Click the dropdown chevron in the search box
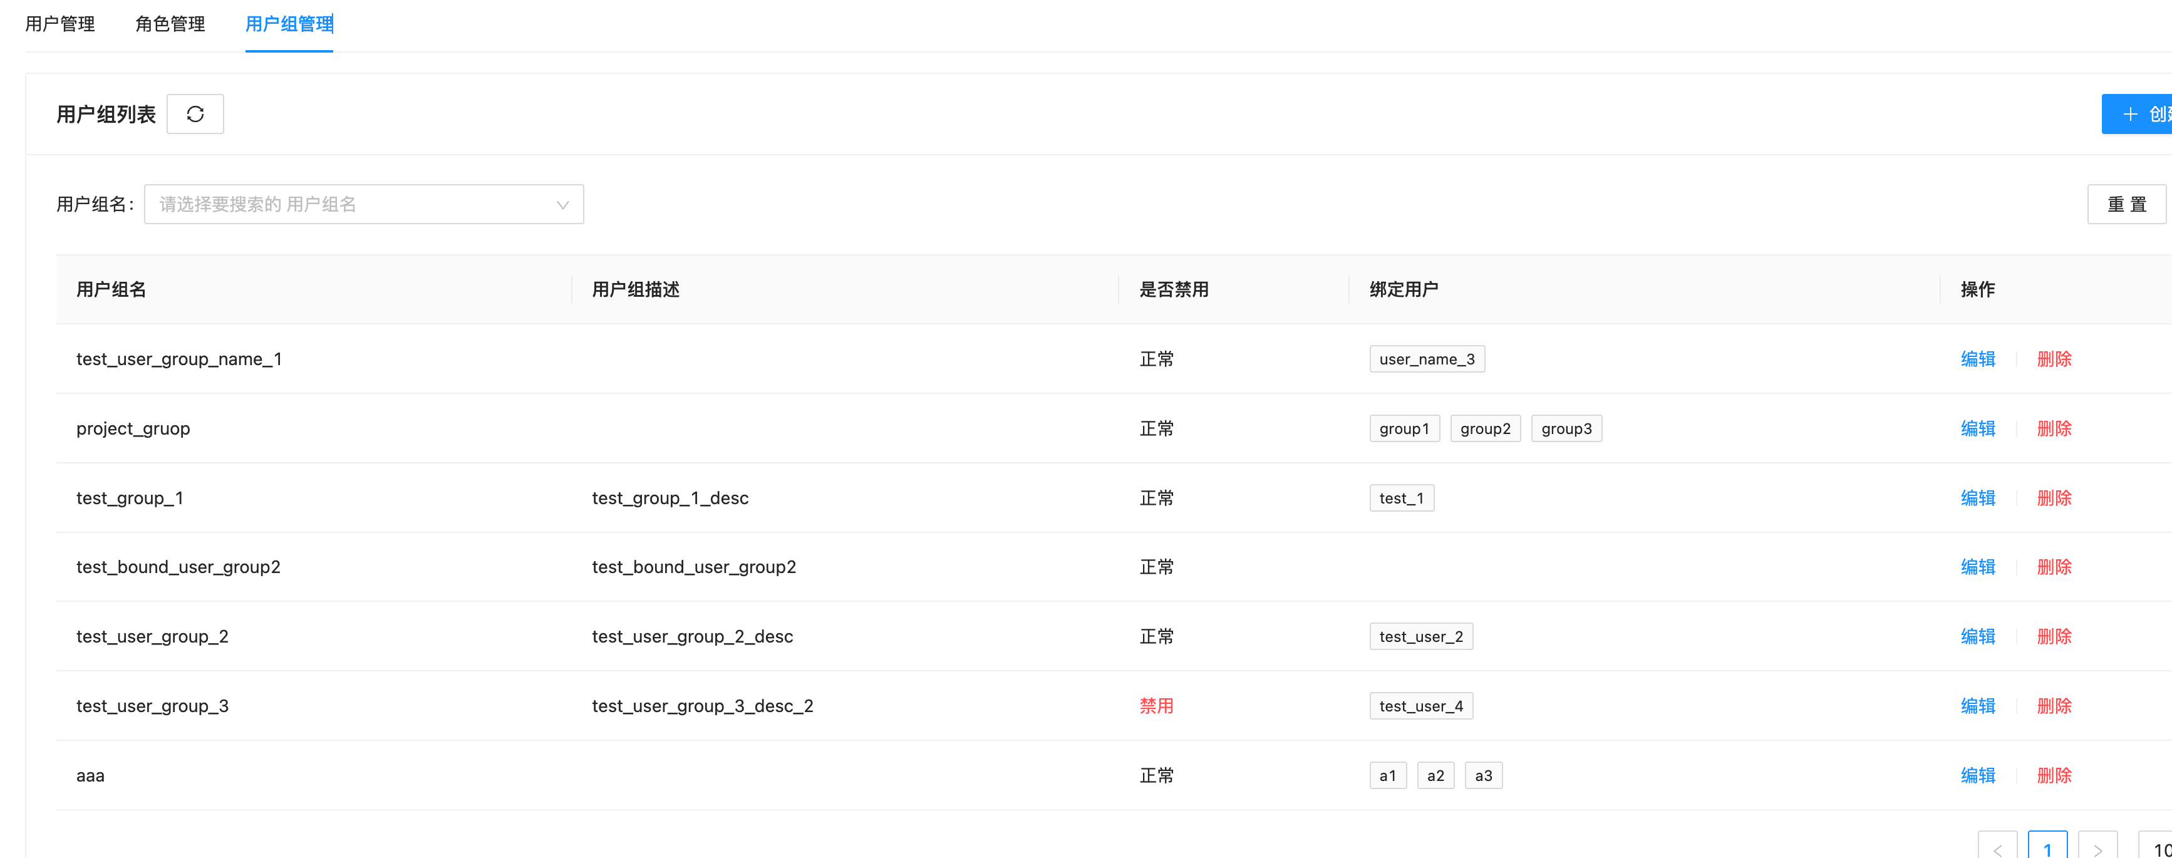Image resolution: width=2172 pixels, height=858 pixels. [x=562, y=204]
